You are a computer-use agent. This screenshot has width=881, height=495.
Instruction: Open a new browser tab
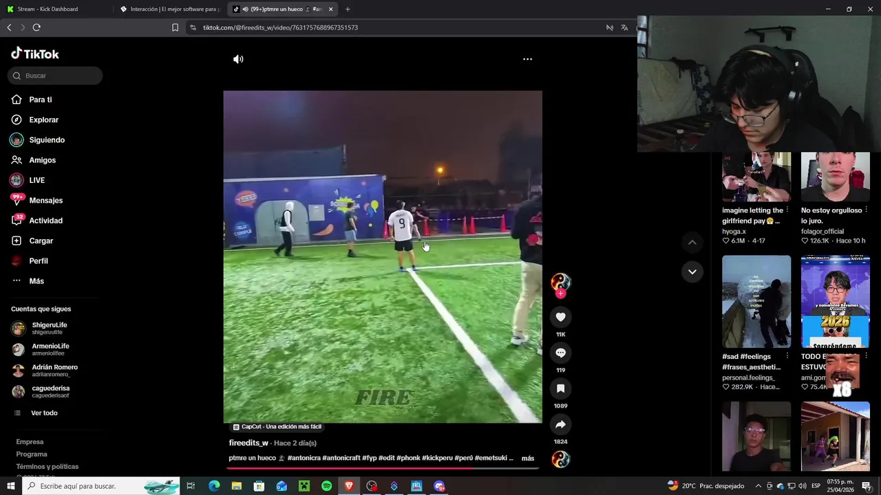tap(348, 9)
